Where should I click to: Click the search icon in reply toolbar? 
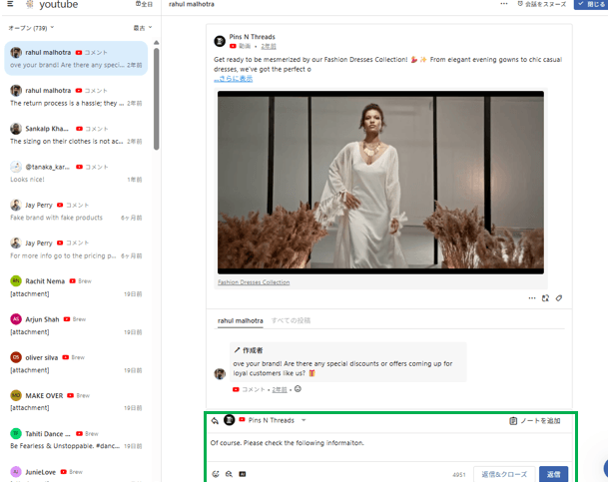coord(229,474)
